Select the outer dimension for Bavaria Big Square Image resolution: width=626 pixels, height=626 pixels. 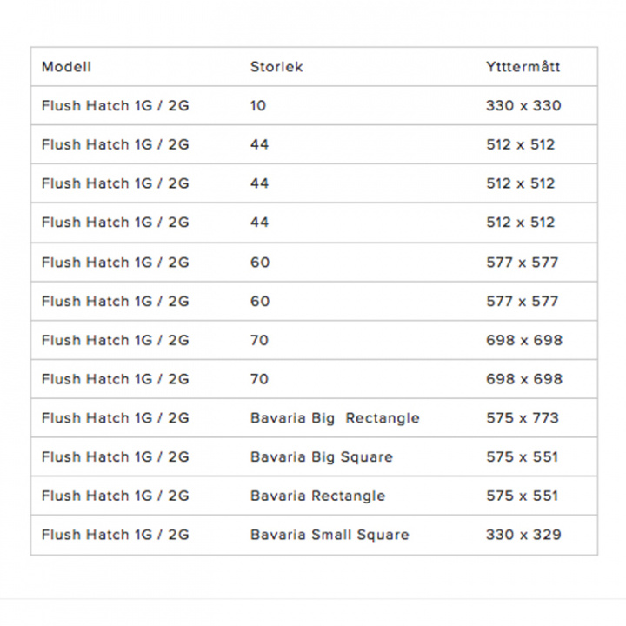522,457
